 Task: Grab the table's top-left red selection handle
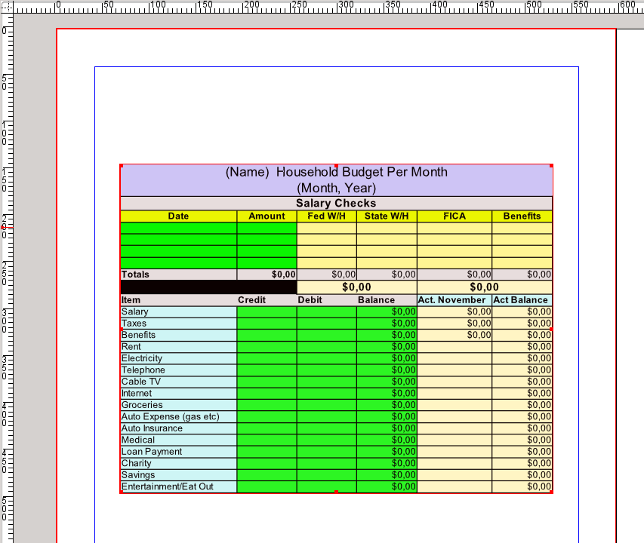click(121, 165)
